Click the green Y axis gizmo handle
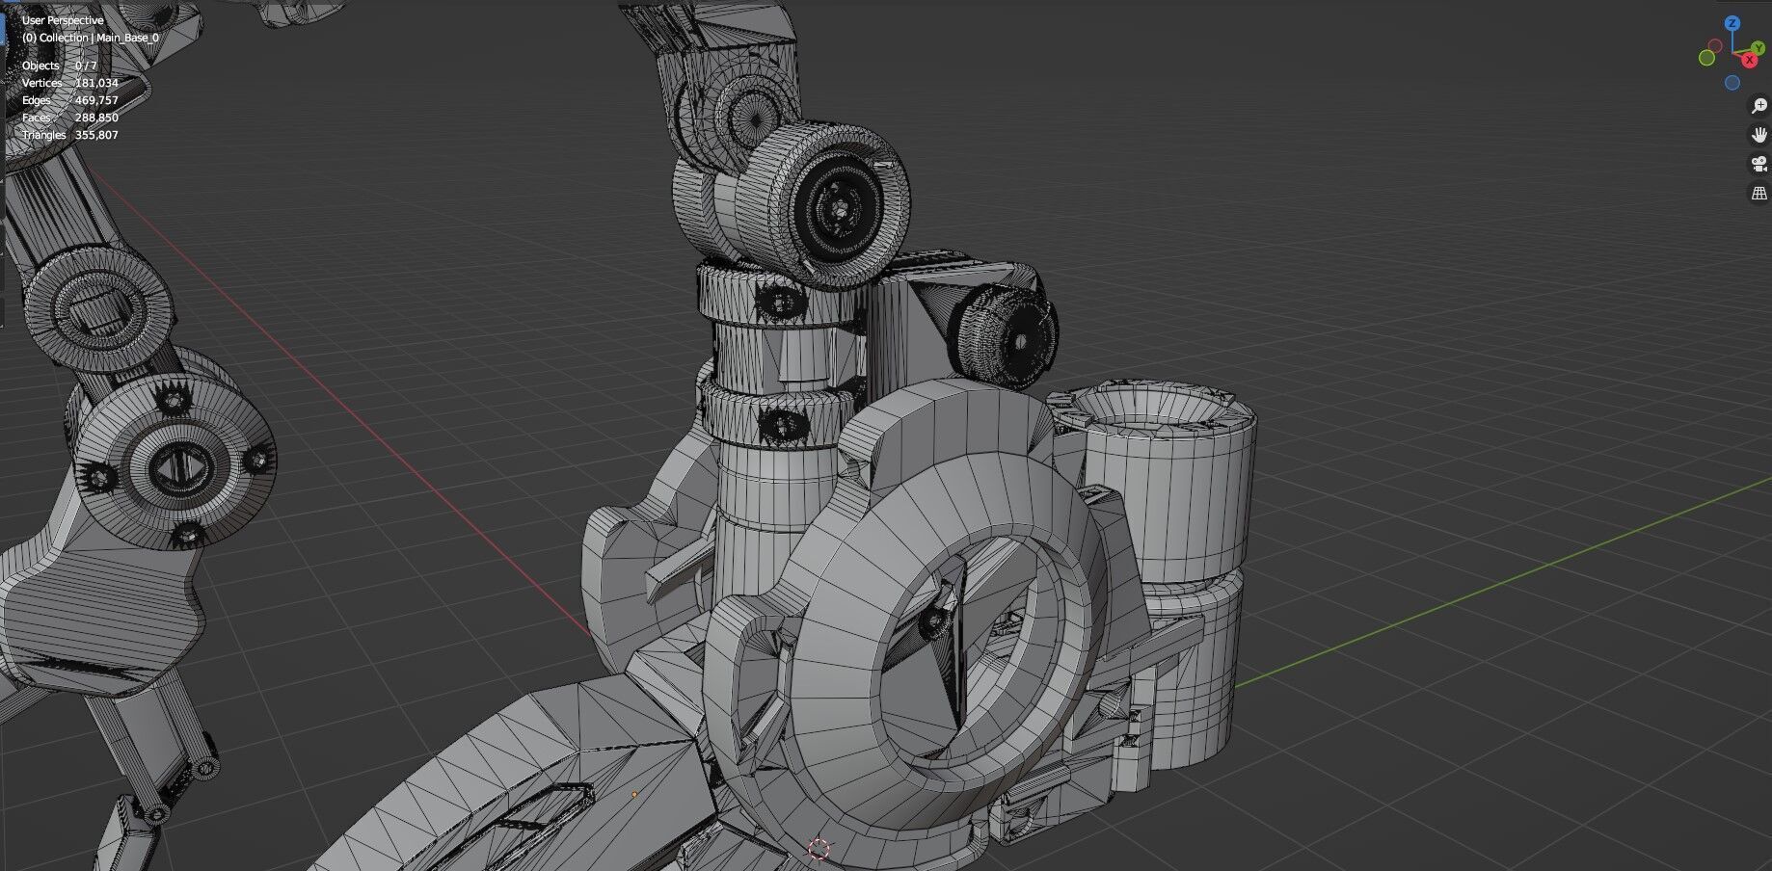 (1757, 47)
